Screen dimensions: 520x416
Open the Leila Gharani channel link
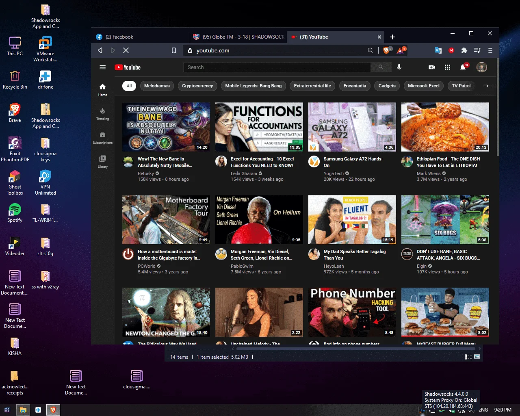point(244,173)
